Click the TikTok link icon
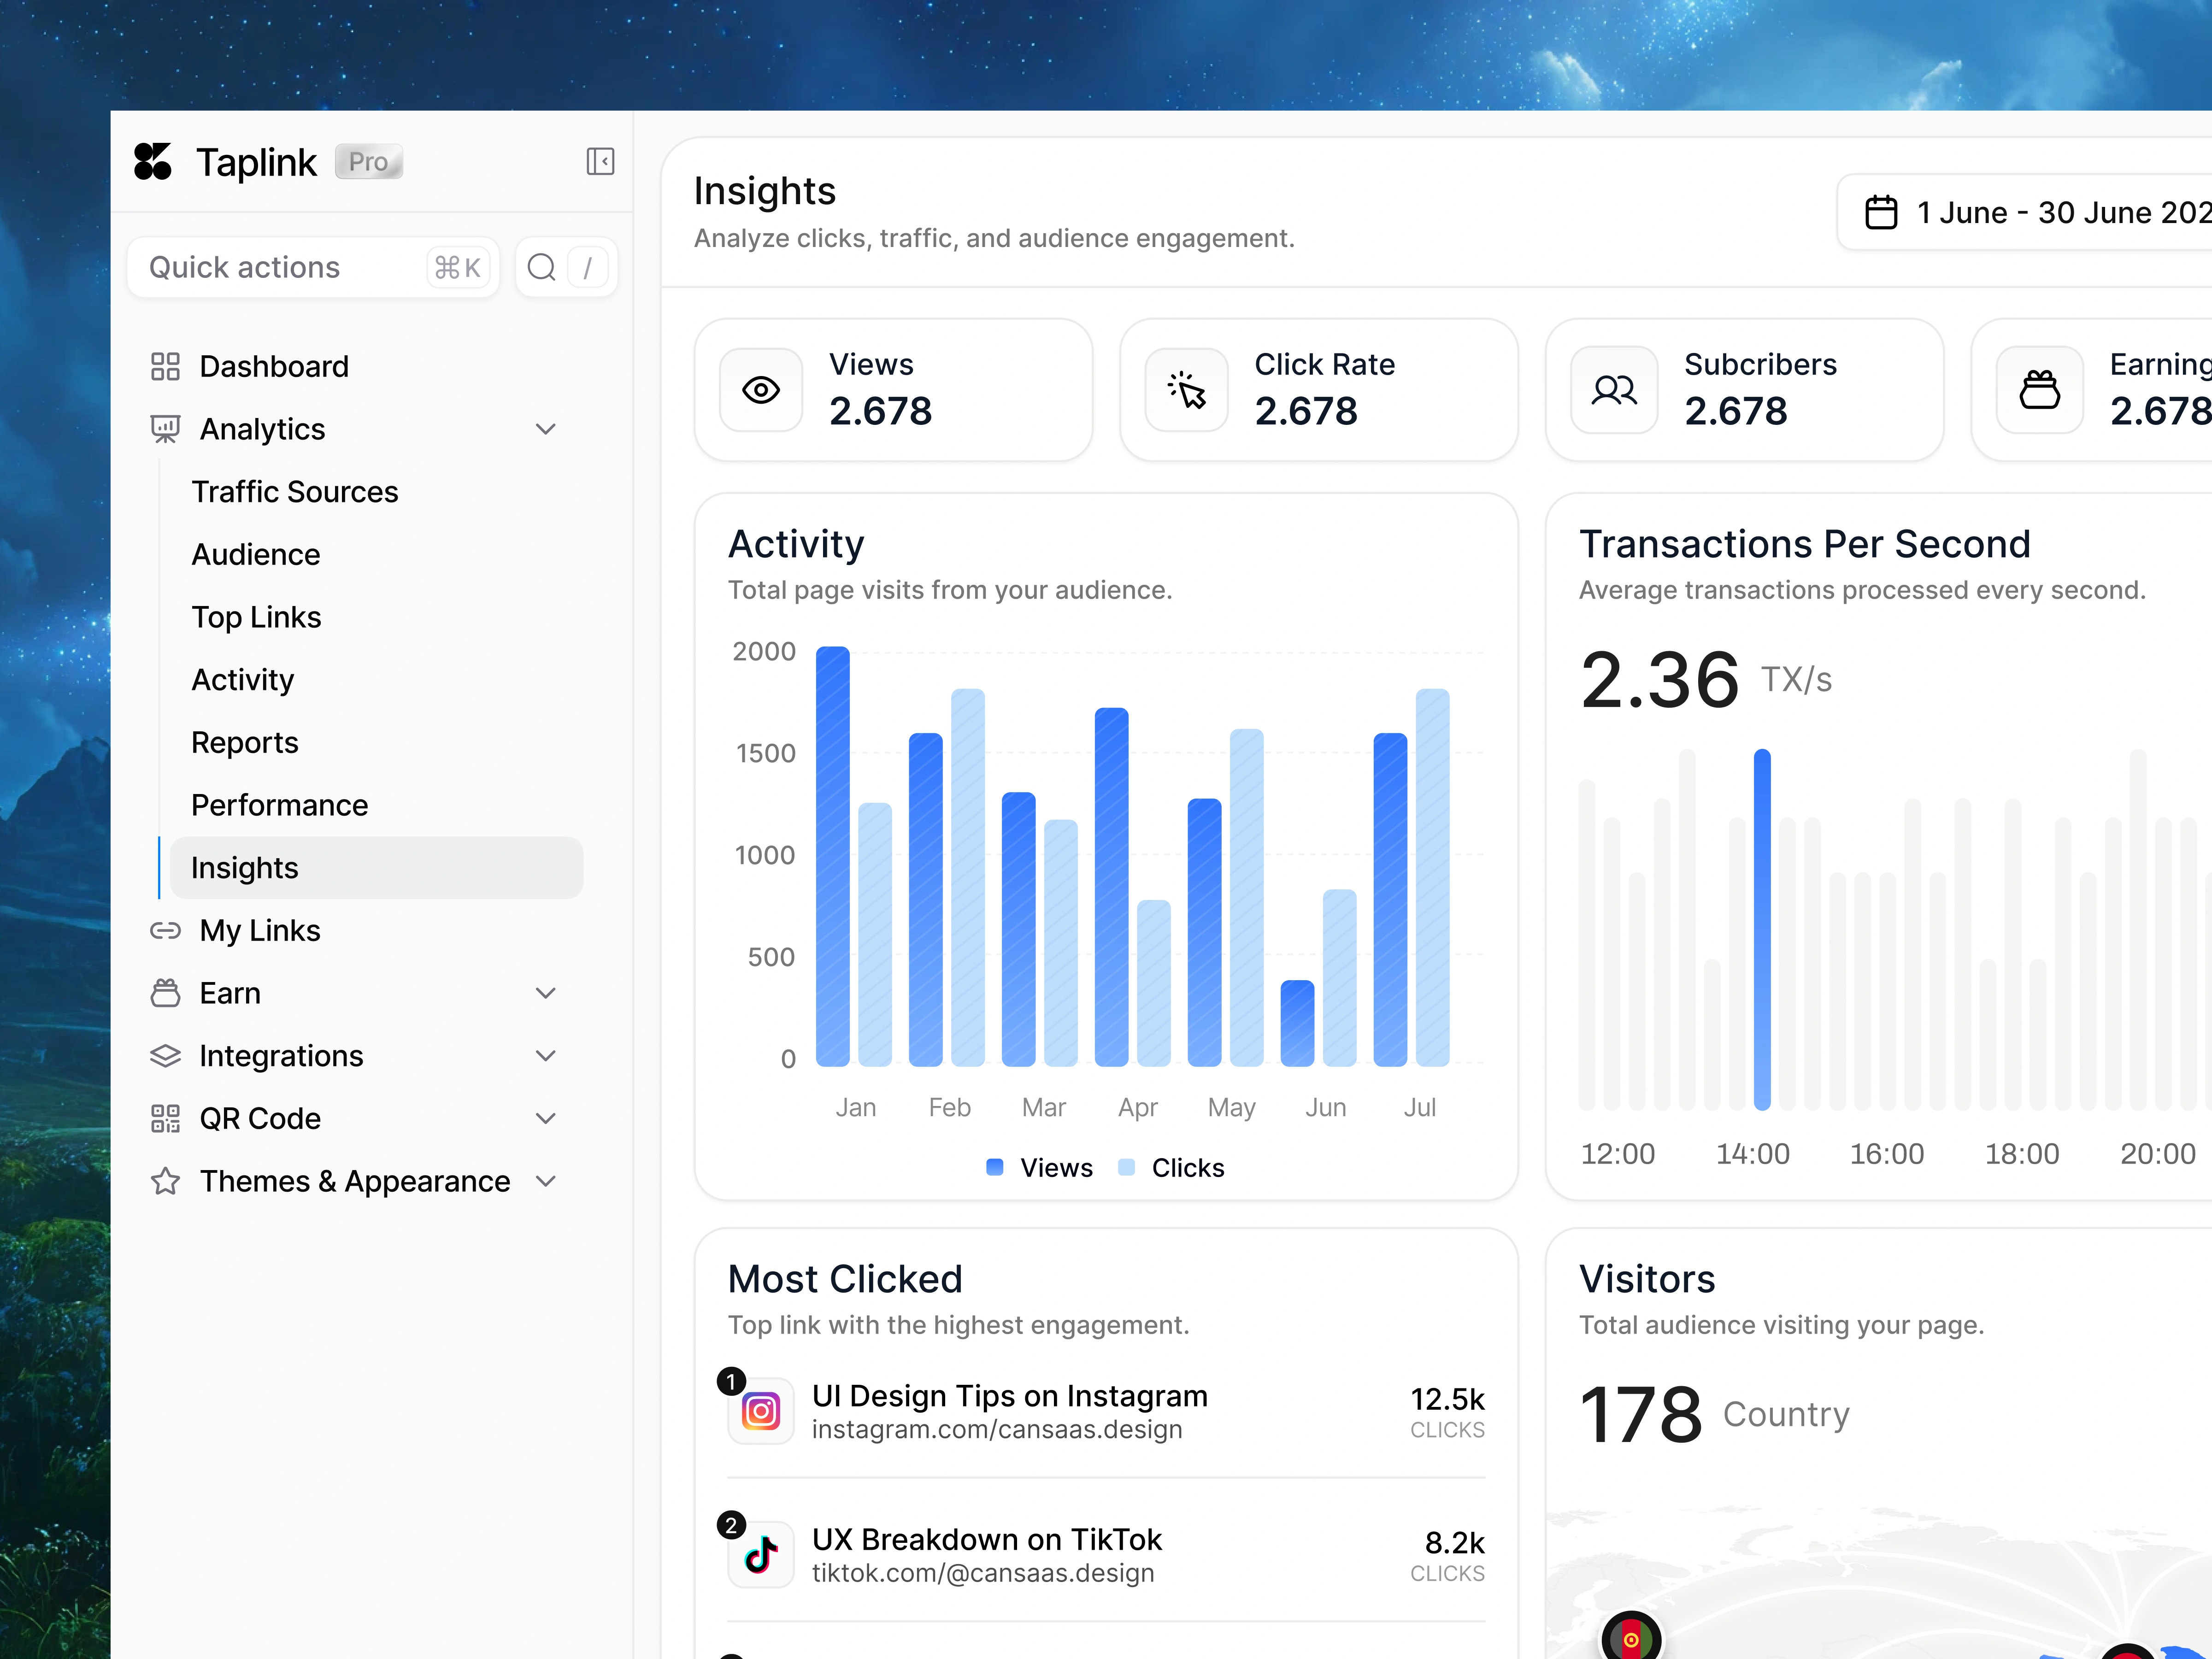 click(761, 1554)
